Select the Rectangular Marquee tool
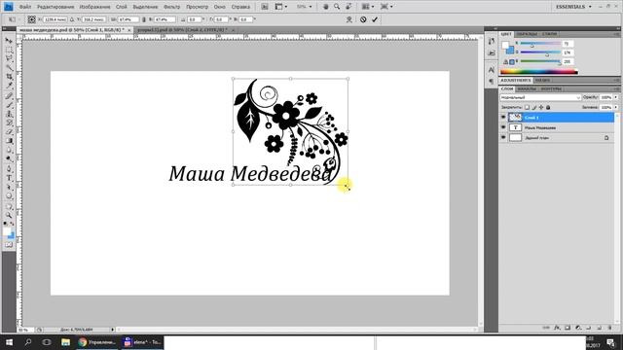The image size is (623, 350). point(9,50)
